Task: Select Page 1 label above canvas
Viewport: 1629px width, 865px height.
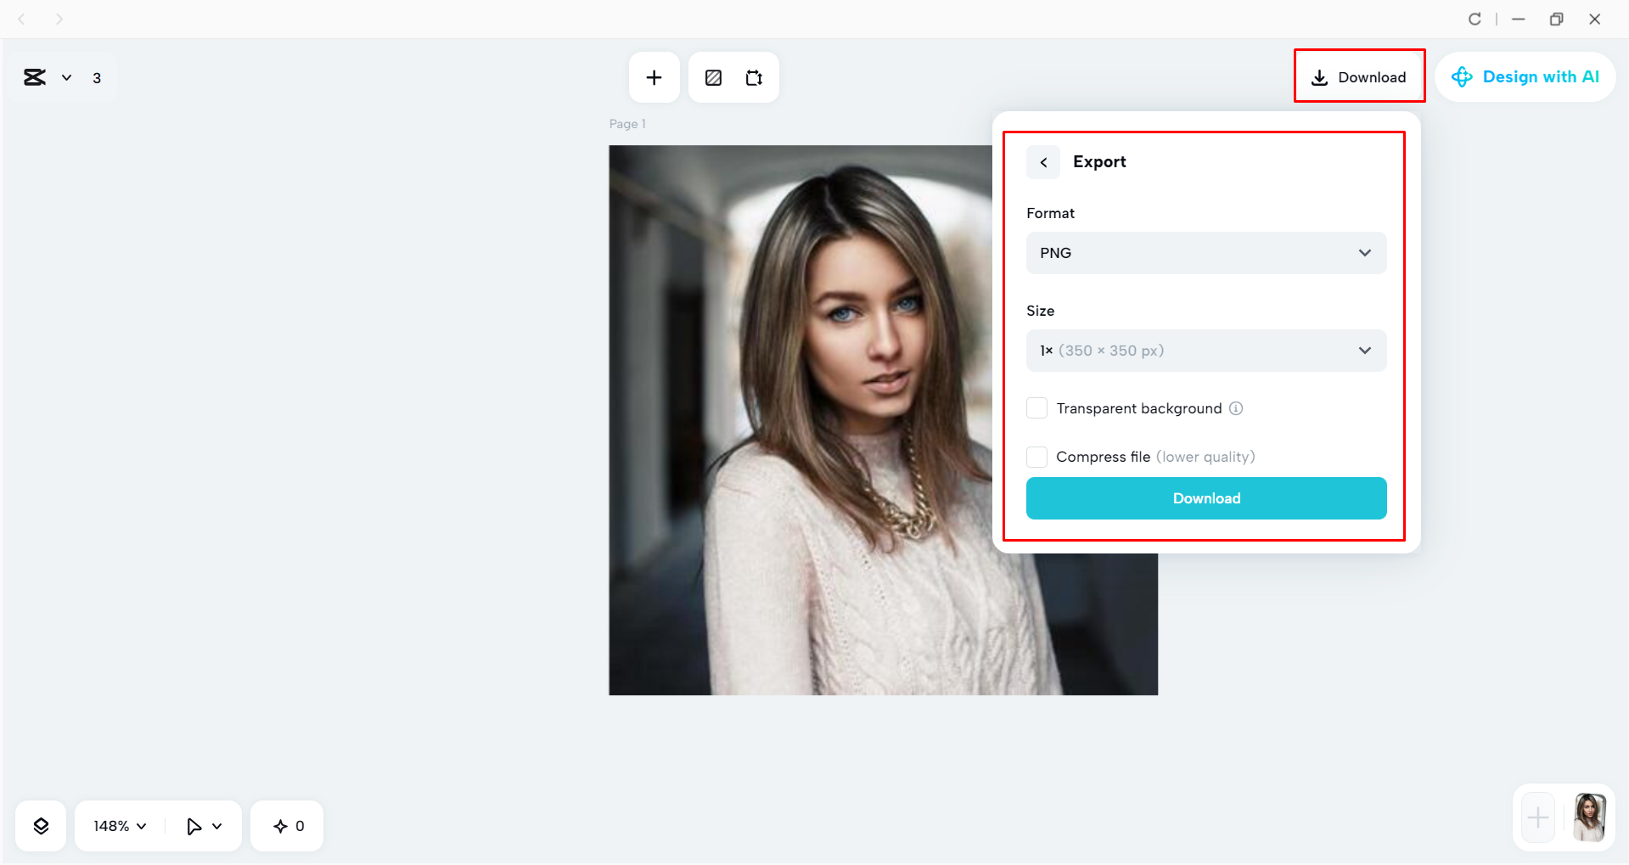Action: tap(626, 123)
